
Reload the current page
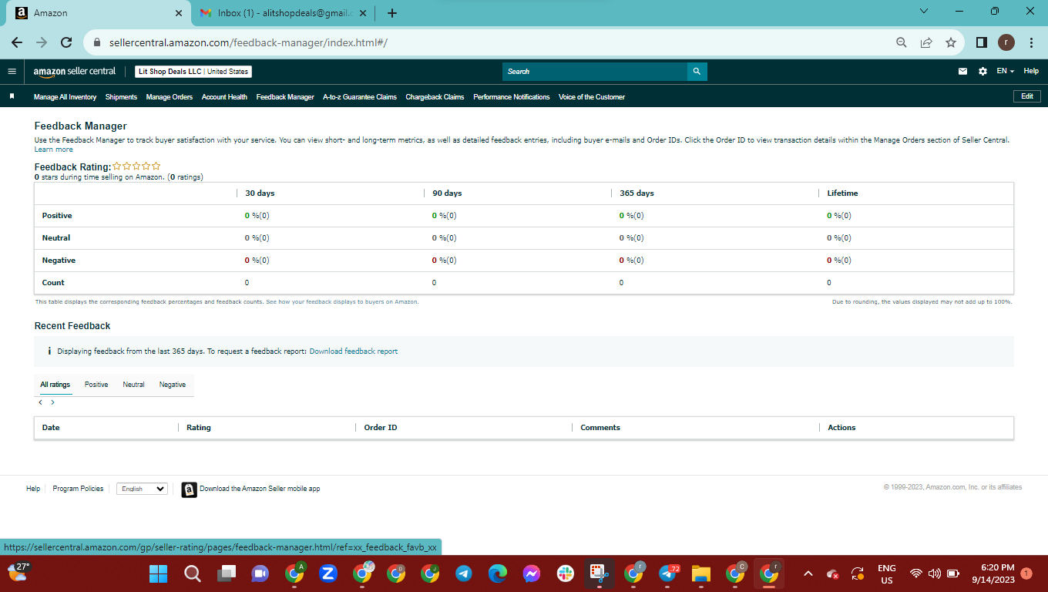tap(66, 42)
